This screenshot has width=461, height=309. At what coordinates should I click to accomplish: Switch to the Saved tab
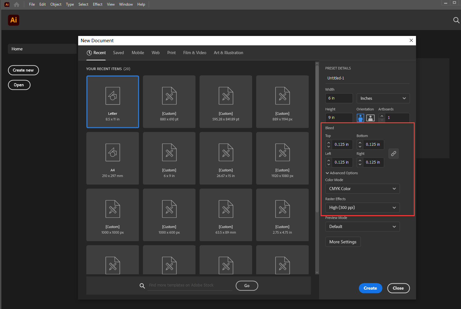(119, 53)
